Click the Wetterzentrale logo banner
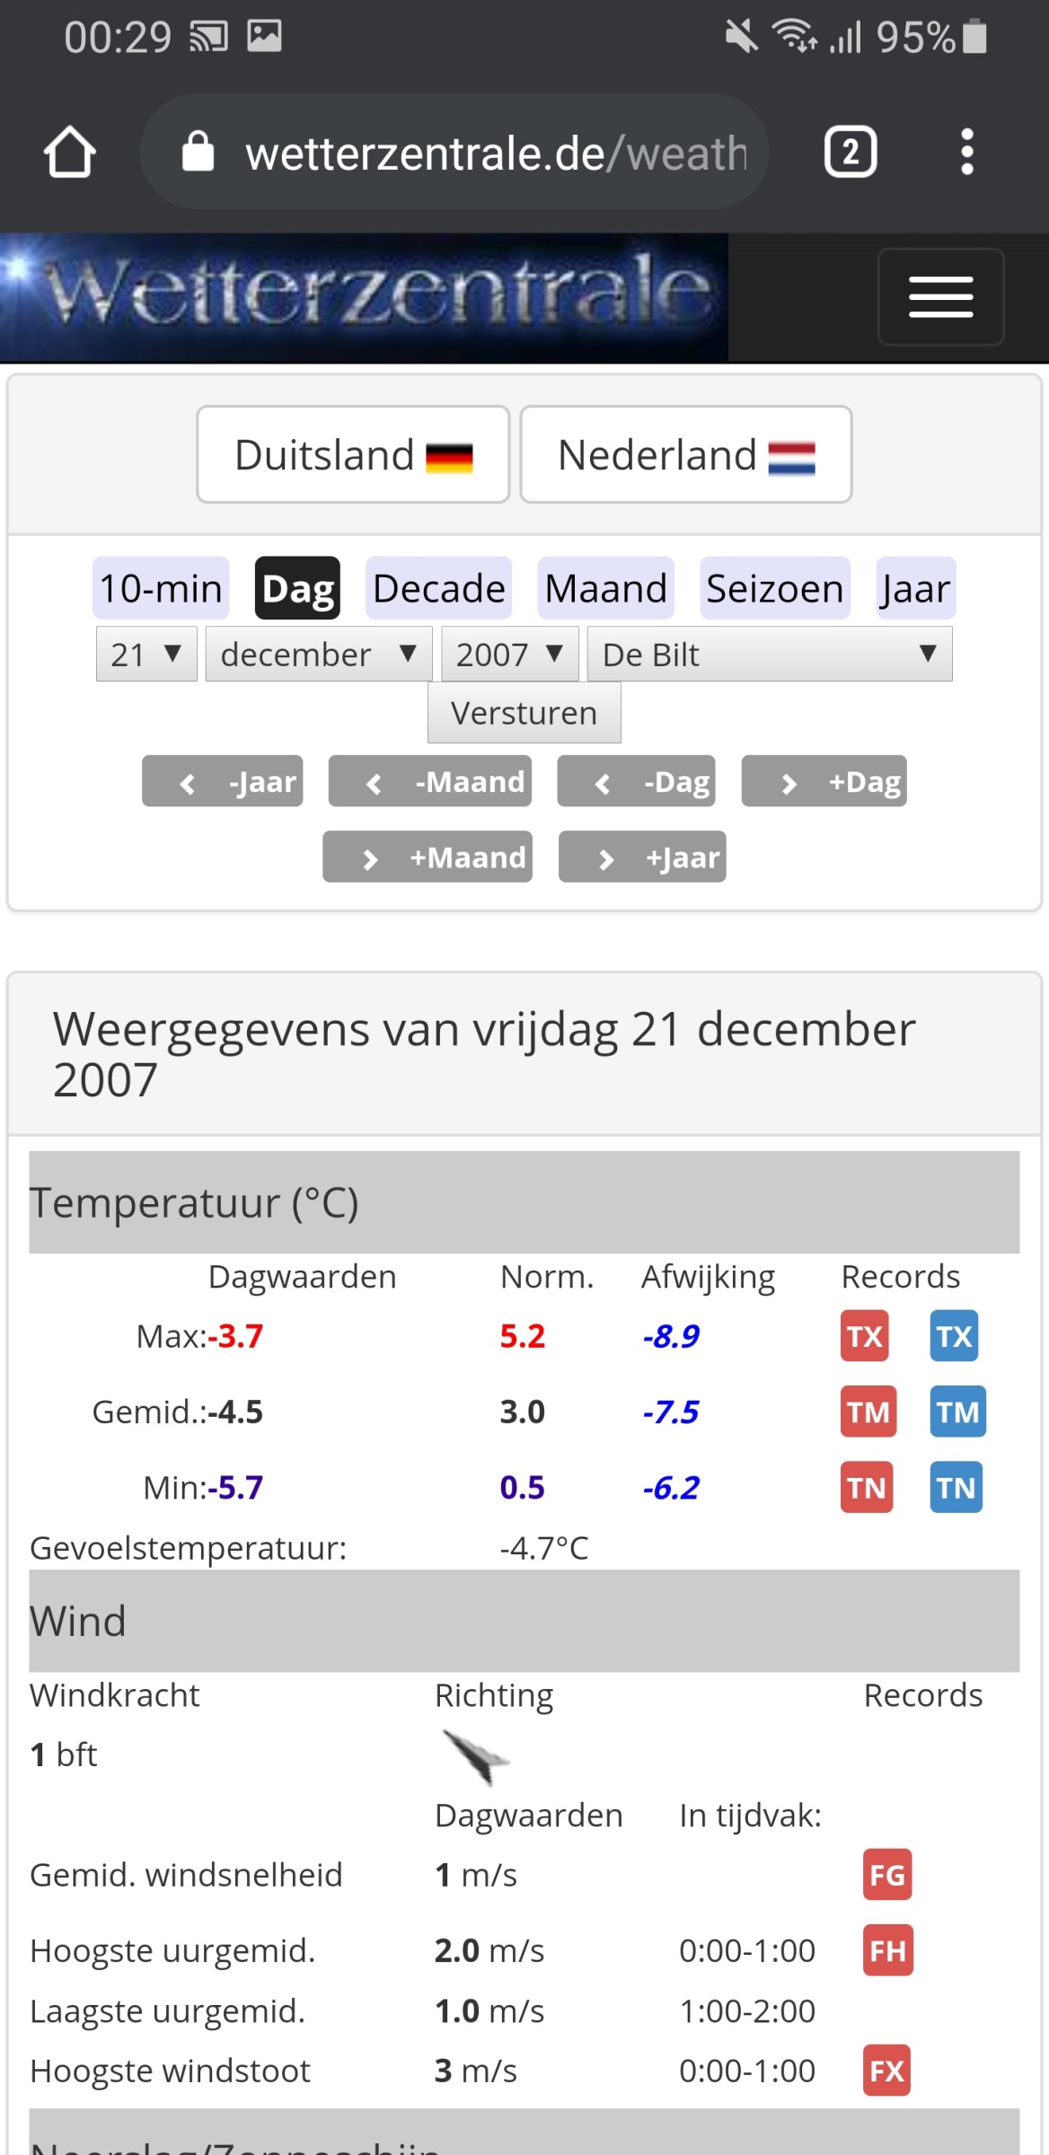Image resolution: width=1049 pixels, height=2155 pixels. 364,297
